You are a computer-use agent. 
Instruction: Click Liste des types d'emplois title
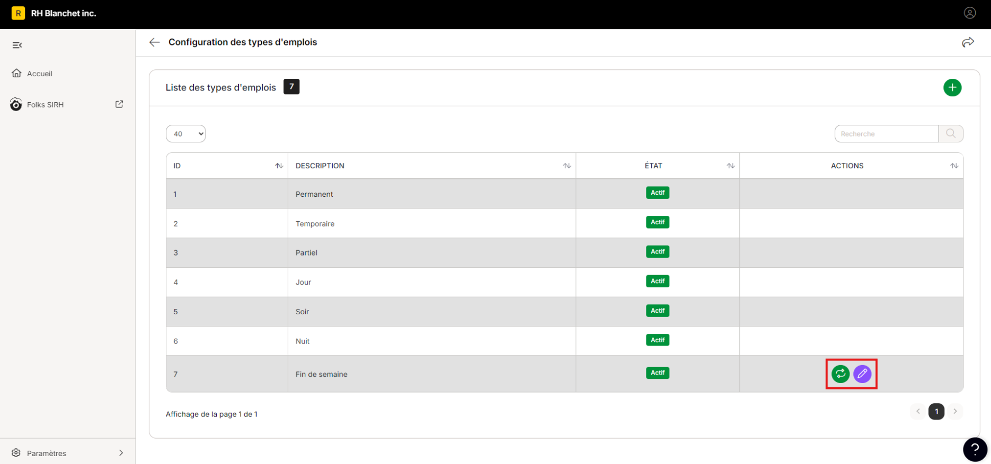point(220,87)
